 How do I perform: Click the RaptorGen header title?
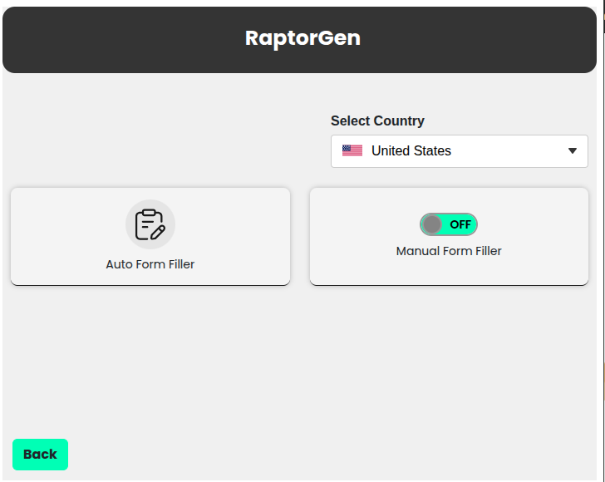[302, 37]
